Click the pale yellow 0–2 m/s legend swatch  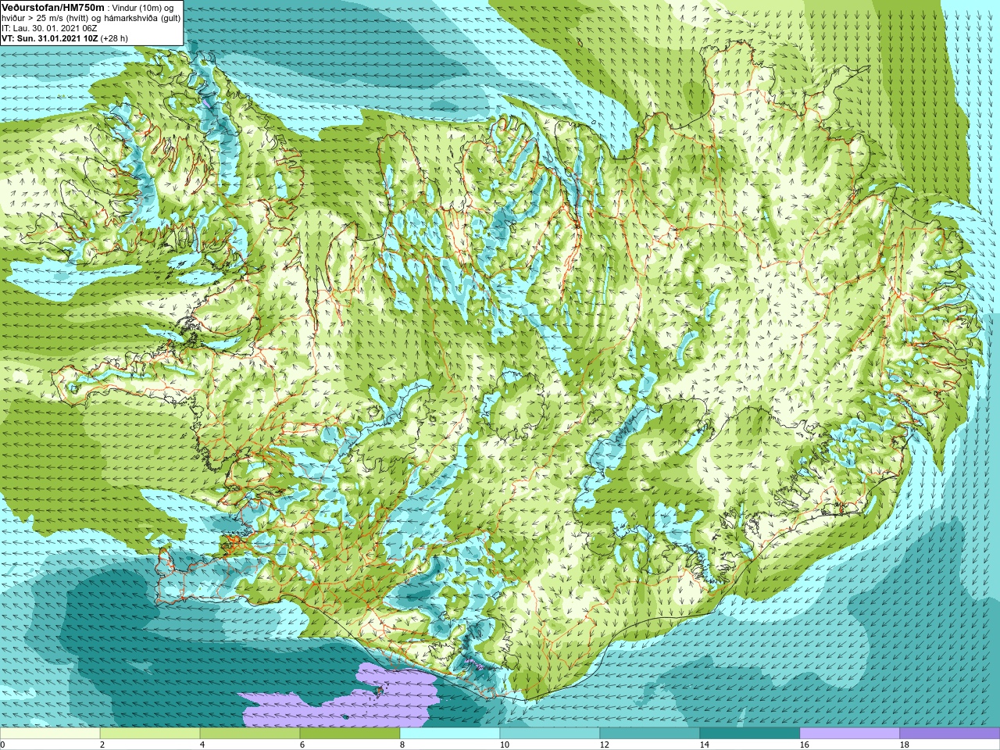(x=50, y=734)
